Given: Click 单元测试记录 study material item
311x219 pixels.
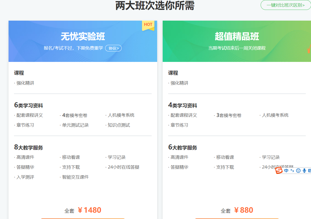Looking at the screenshot, I should tap(75, 125).
